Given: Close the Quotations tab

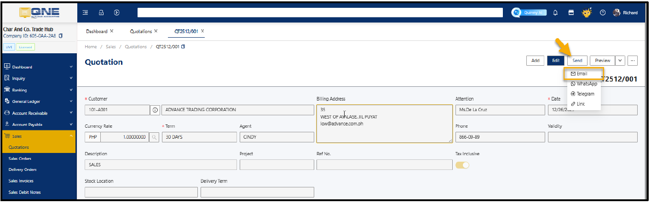Looking at the screenshot, I should pos(156,31).
